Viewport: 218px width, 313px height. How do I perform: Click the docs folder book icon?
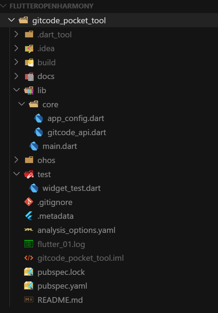[x=29, y=76]
